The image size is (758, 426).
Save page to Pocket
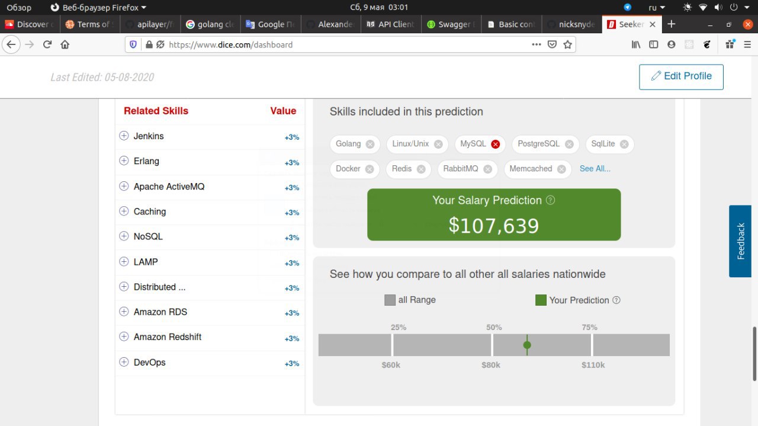coord(552,44)
